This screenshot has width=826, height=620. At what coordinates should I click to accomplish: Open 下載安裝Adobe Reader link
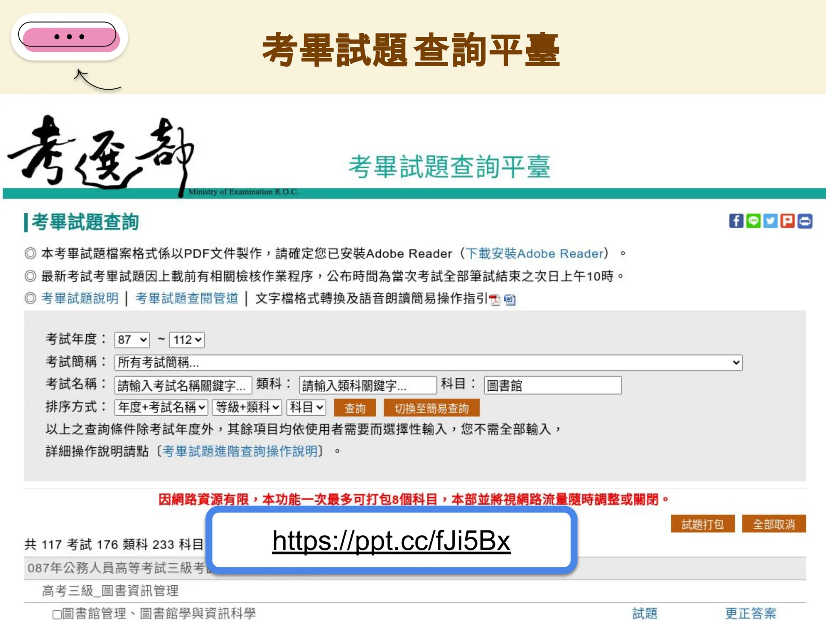click(535, 253)
